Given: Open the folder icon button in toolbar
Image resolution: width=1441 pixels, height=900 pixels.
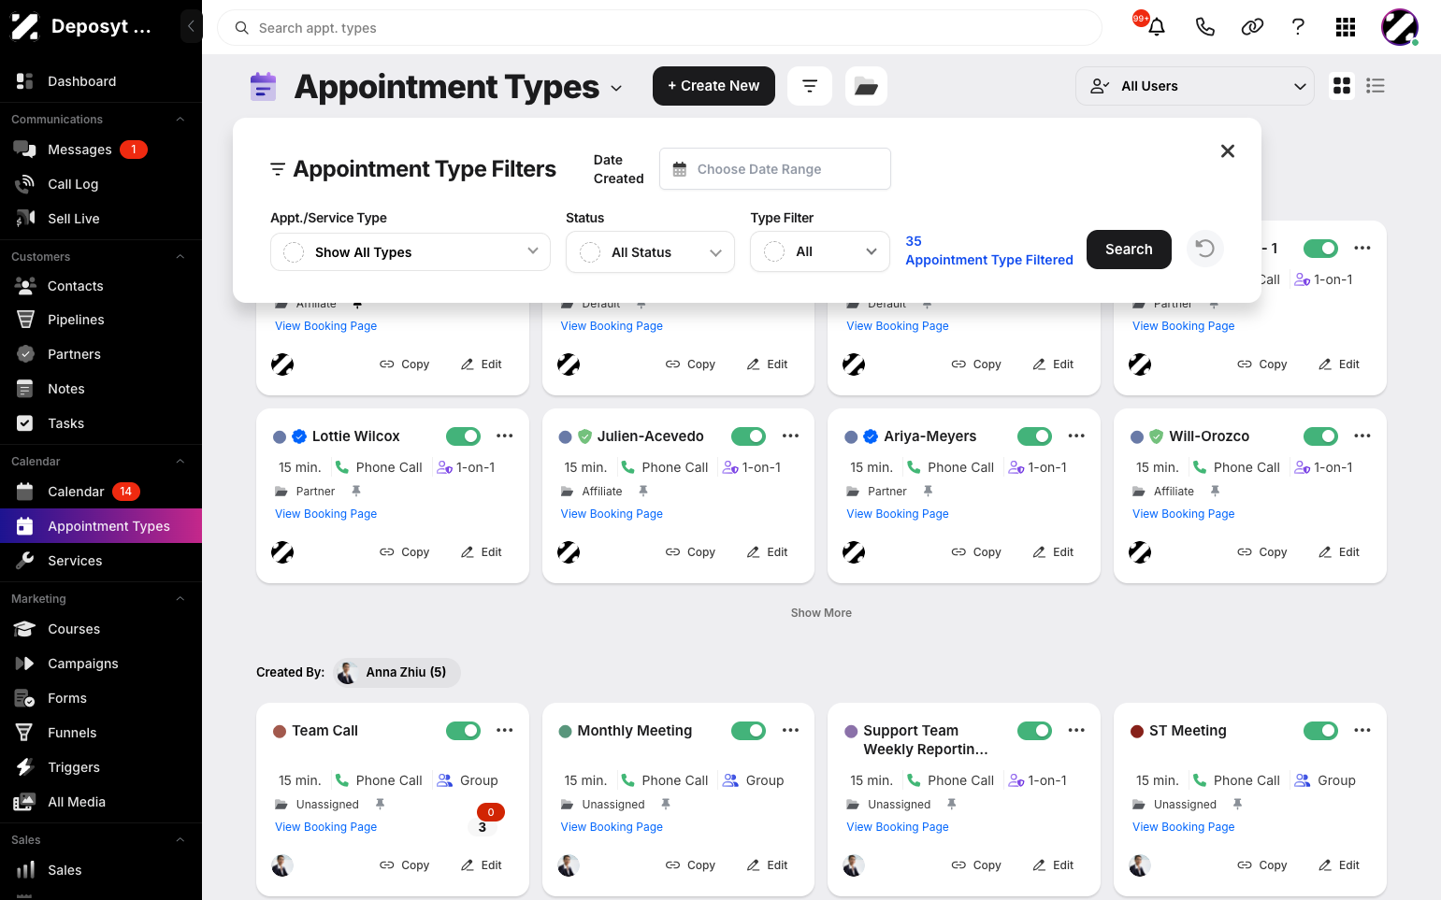Looking at the screenshot, I should [866, 86].
